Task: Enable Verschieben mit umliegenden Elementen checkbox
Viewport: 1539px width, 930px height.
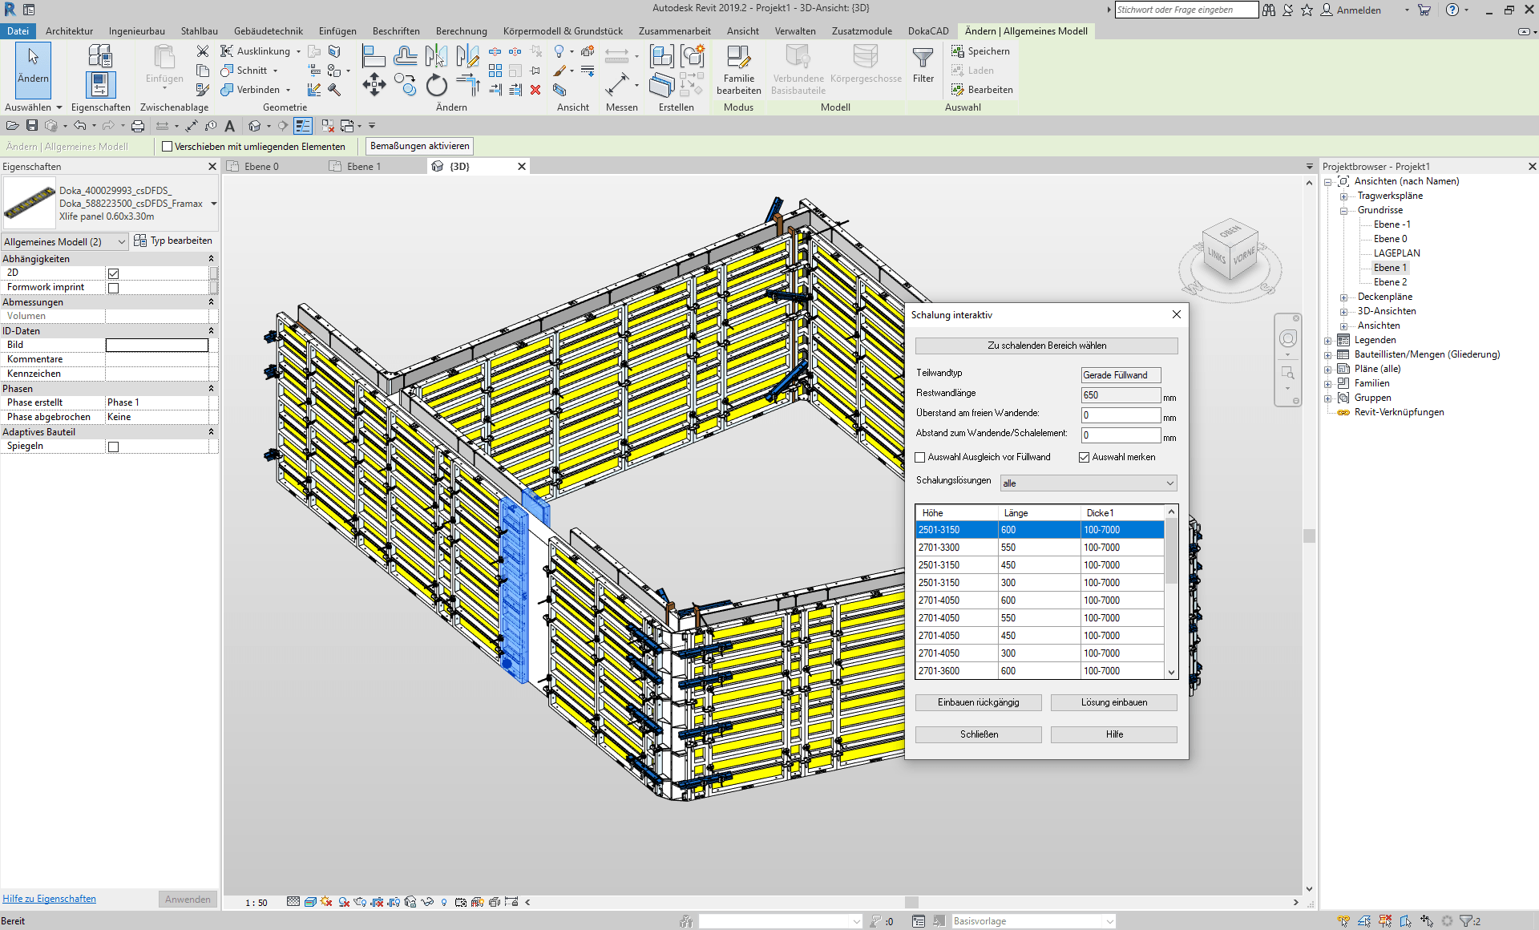Action: tap(168, 147)
